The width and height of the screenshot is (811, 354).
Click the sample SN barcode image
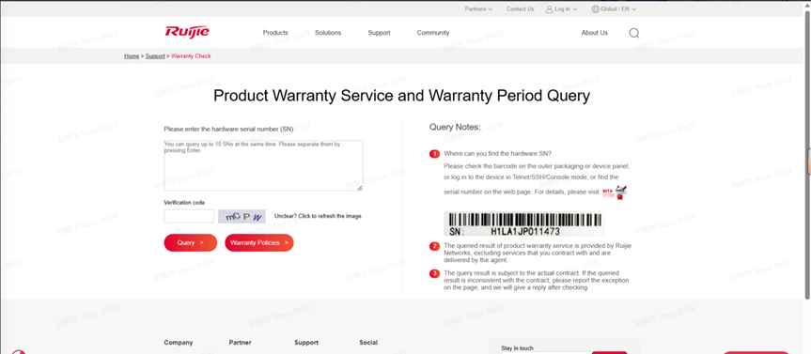pyautogui.click(x=523, y=223)
